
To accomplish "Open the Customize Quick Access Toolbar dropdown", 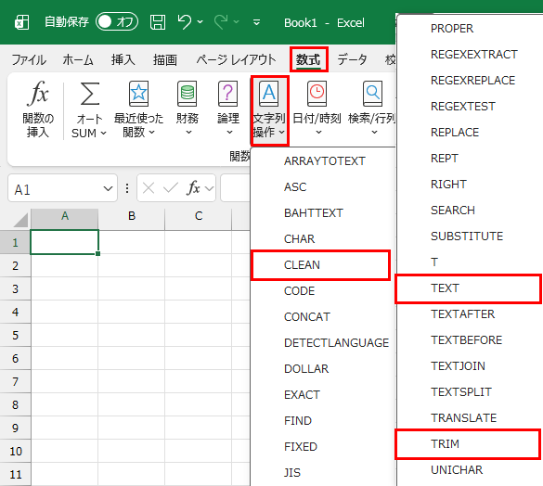I will point(256,22).
